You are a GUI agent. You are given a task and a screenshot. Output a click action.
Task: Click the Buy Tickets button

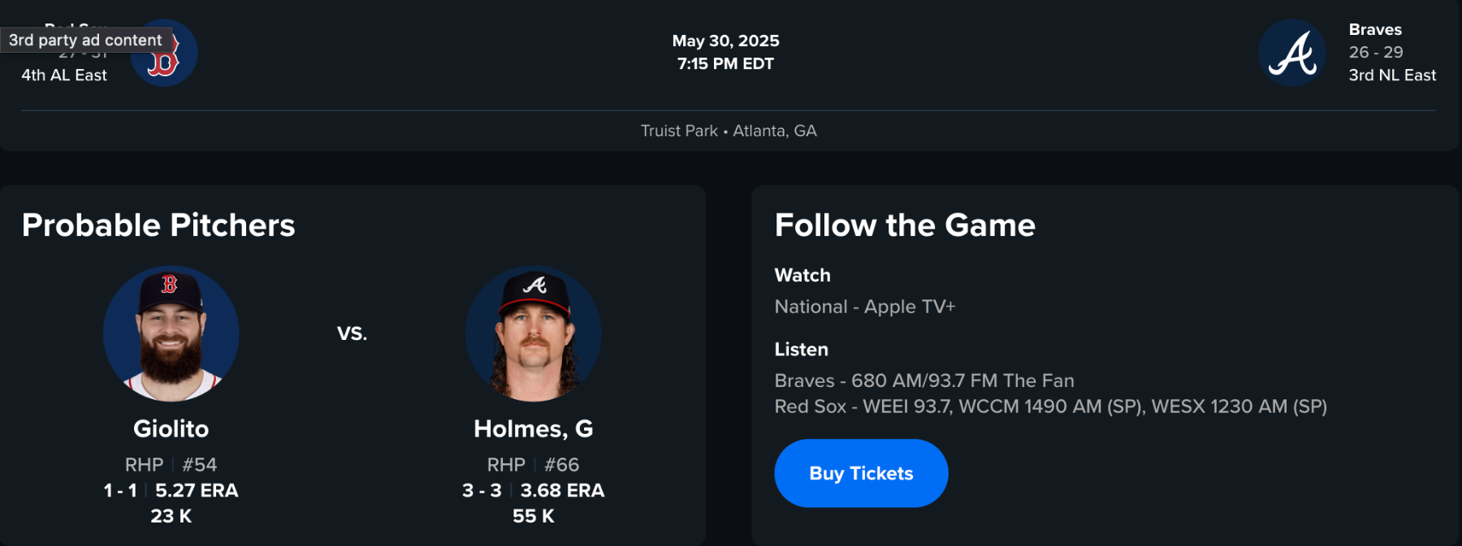[861, 473]
